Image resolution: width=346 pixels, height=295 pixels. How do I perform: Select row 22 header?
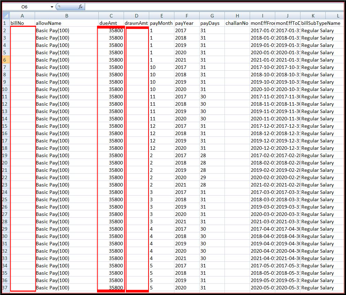click(x=6, y=177)
